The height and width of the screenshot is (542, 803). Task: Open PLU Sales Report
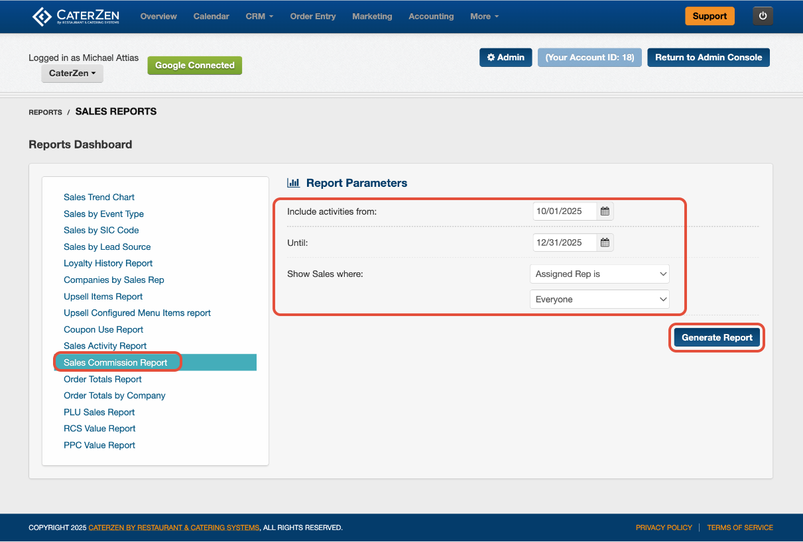coord(99,412)
